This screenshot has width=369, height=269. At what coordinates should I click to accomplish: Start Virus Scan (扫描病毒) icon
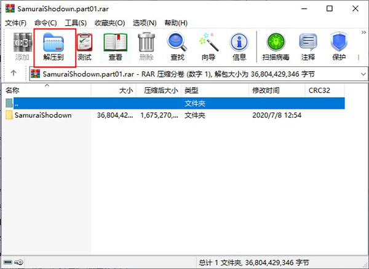[276, 42]
